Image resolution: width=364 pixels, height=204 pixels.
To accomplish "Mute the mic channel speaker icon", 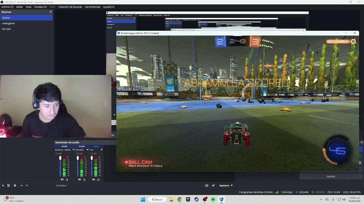I will pyautogui.click(x=94, y=180).
